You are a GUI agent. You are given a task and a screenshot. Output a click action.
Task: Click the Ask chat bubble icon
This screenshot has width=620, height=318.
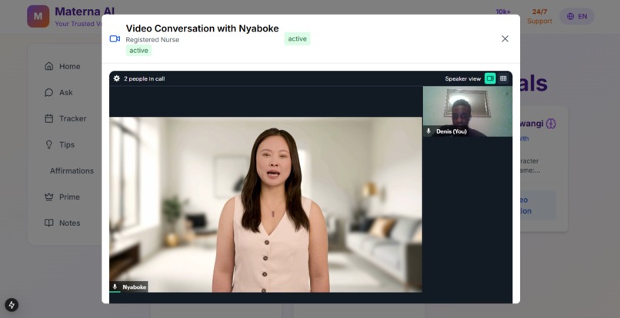coord(49,92)
